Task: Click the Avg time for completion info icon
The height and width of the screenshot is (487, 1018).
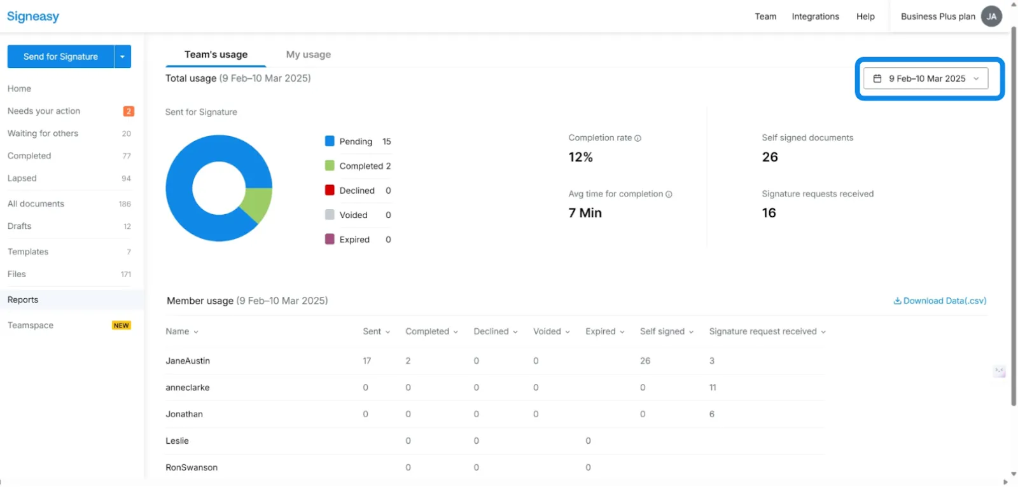Action: [669, 195]
